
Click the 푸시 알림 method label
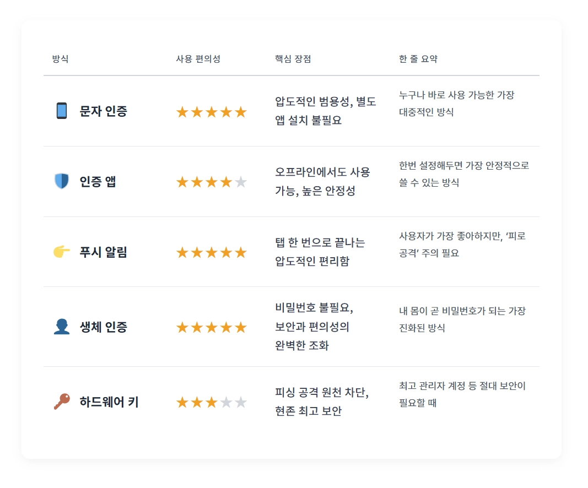104,252
